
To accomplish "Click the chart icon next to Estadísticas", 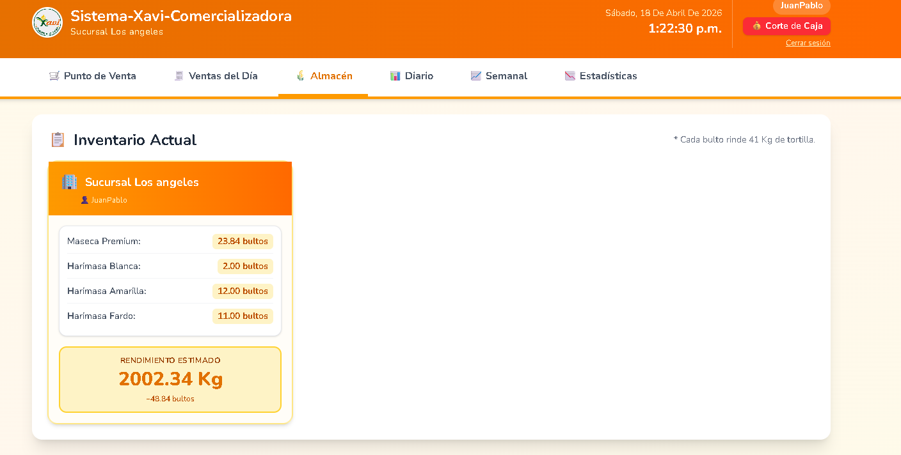I will [569, 75].
